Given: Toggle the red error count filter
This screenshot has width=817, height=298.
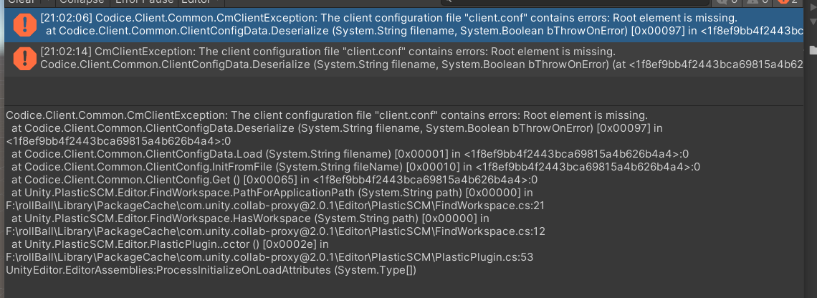Looking at the screenshot, I should (787, 2).
